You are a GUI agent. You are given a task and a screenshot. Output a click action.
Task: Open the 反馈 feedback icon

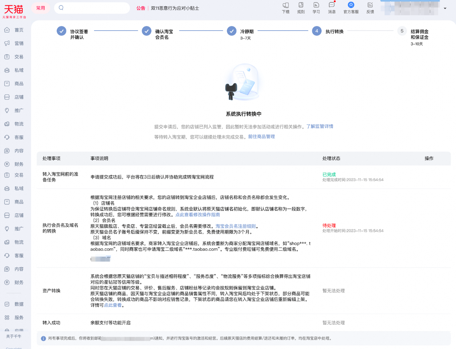pos(370,7)
